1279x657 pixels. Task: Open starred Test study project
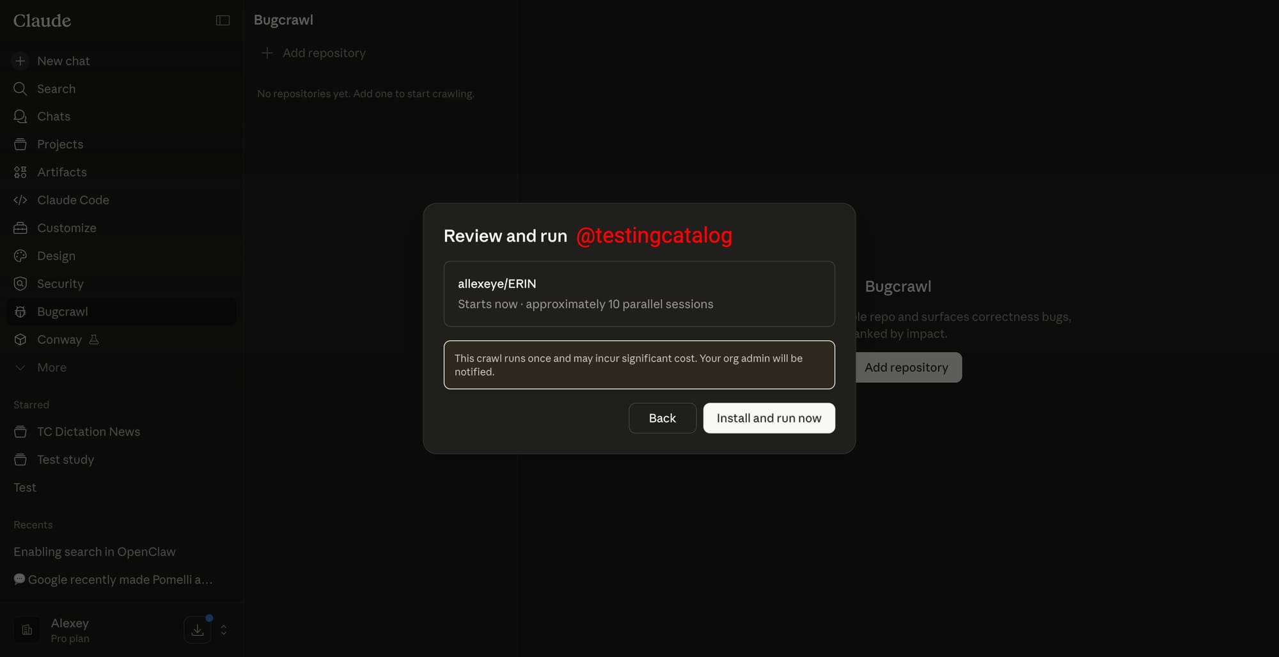[122, 460]
